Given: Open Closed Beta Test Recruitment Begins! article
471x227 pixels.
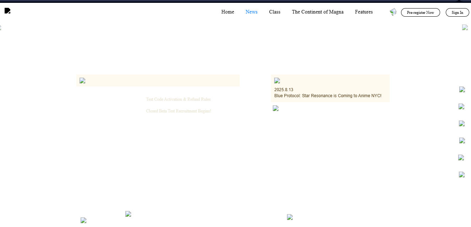Looking at the screenshot, I should pos(179,111).
